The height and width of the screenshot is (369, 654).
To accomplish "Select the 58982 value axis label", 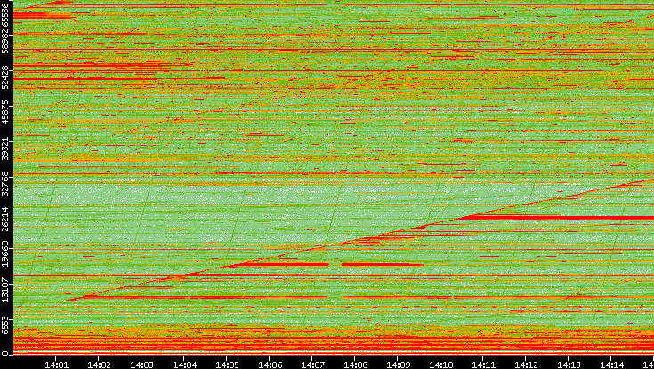I will pos(5,40).
